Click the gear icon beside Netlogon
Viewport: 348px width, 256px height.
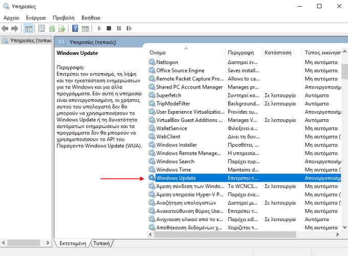pyautogui.click(x=152, y=62)
